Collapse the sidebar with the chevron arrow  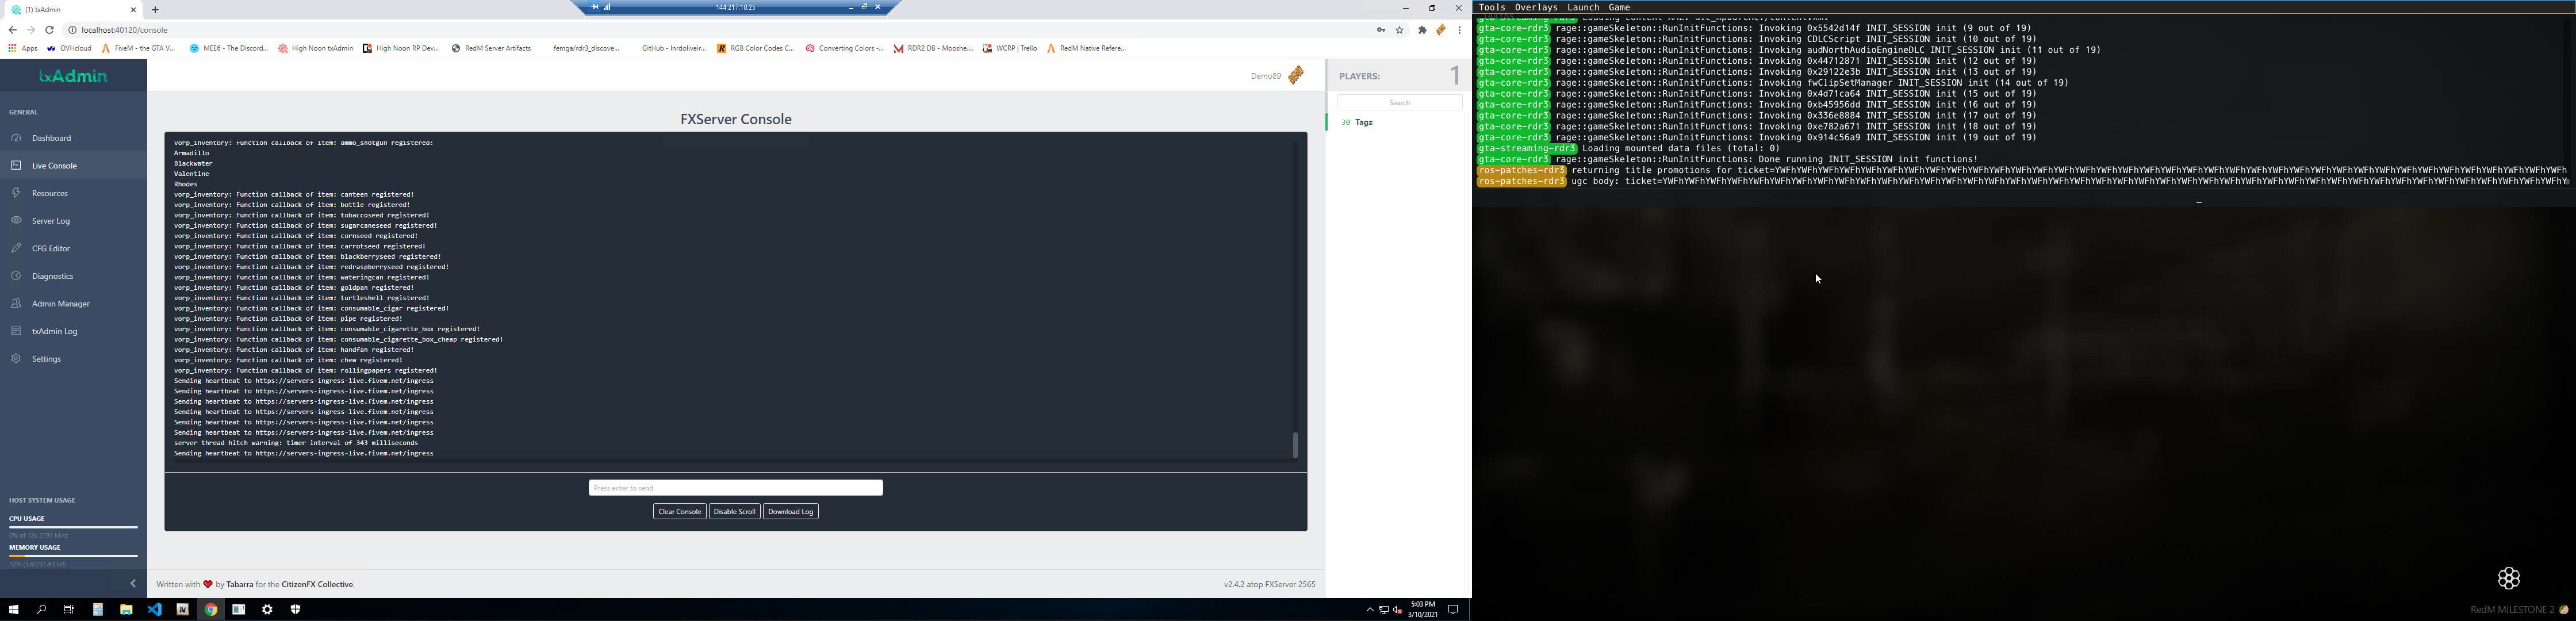coord(133,584)
